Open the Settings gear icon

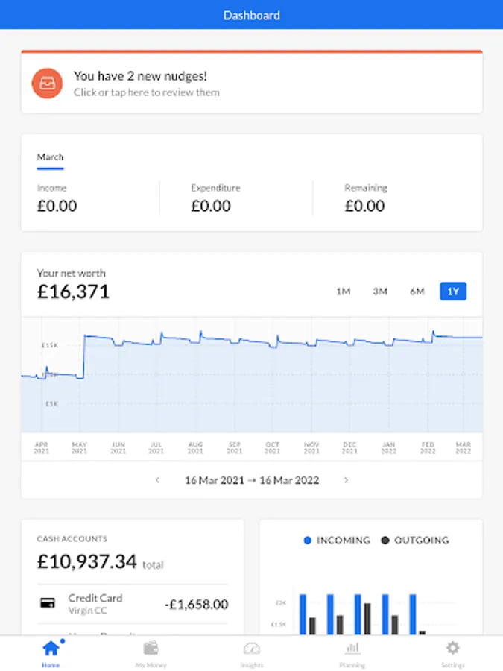coord(452,648)
